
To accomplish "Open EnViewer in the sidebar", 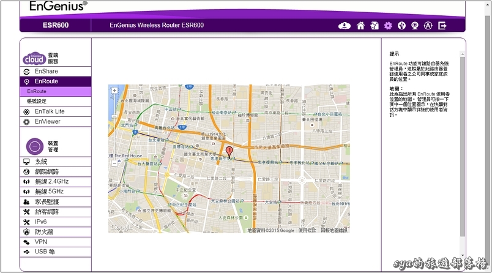I will coord(56,121).
